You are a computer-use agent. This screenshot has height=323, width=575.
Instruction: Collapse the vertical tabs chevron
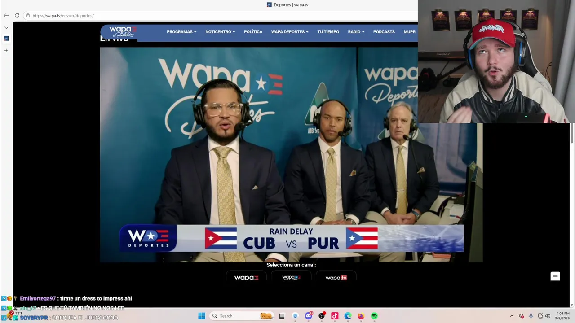click(6, 27)
